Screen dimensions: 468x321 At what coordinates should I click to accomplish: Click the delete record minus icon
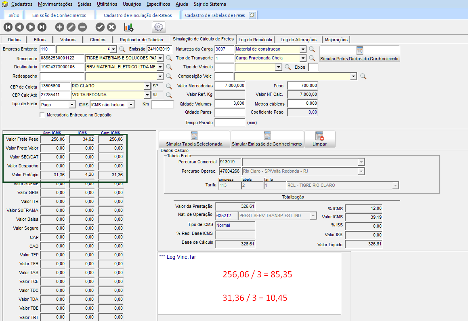pos(82,27)
